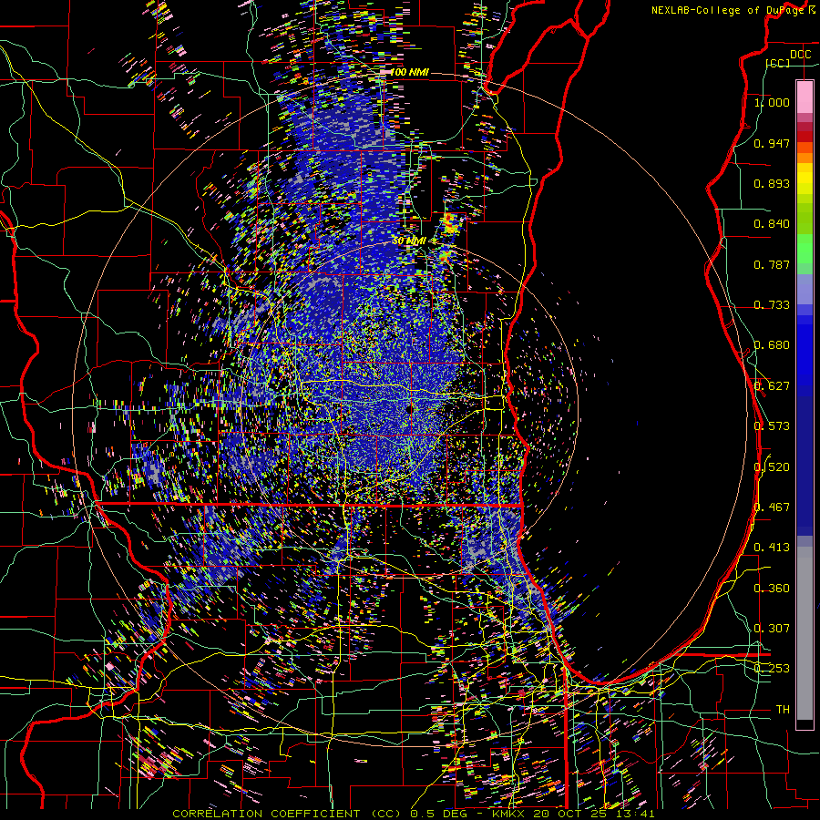Image resolution: width=820 pixels, height=820 pixels.
Task: Click the 0.520 scale value
Action: click(772, 467)
